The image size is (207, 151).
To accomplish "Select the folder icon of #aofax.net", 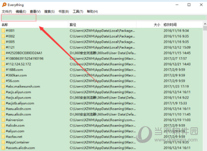I will (3, 137).
